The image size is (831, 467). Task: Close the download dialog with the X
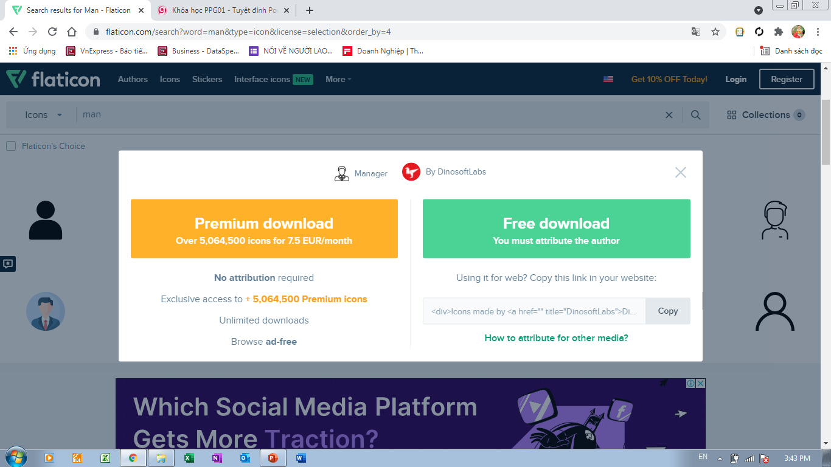click(681, 173)
